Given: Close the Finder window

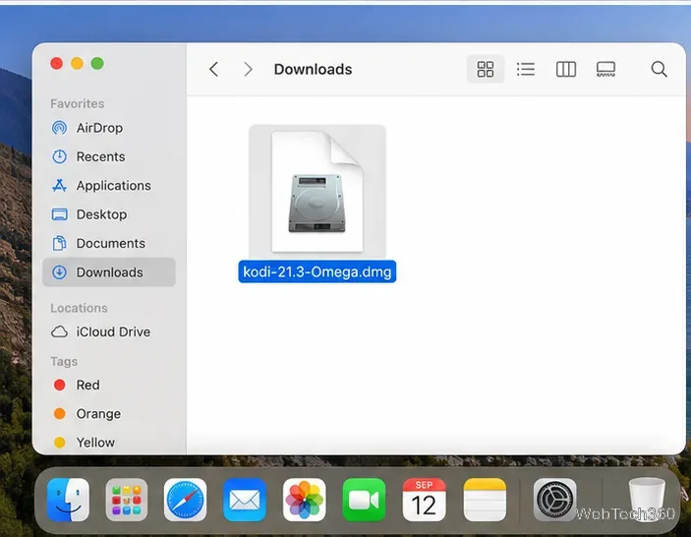Looking at the screenshot, I should pyautogui.click(x=56, y=64).
